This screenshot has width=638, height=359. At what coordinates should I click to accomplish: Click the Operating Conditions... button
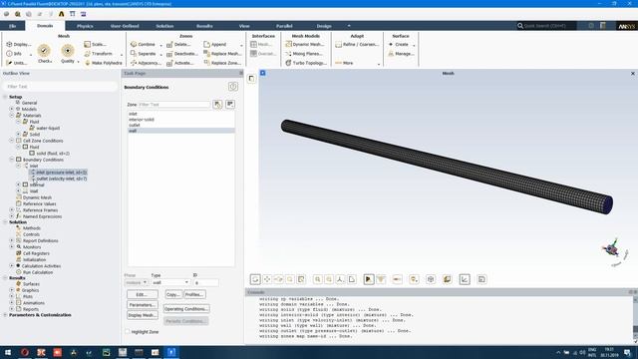[x=186, y=309]
